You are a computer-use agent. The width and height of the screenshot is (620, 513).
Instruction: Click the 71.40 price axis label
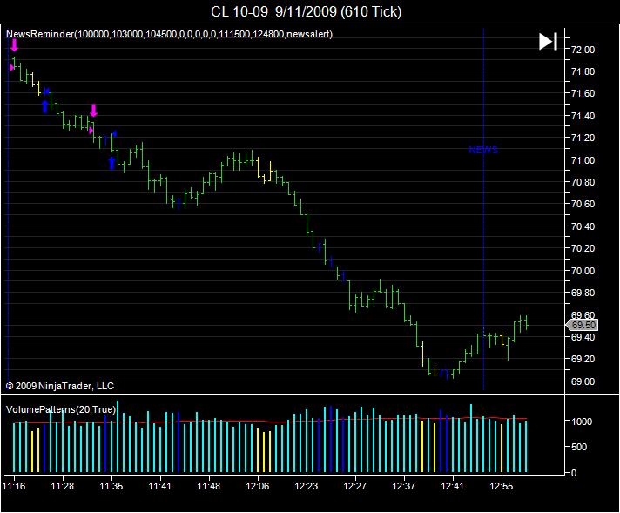(x=583, y=116)
